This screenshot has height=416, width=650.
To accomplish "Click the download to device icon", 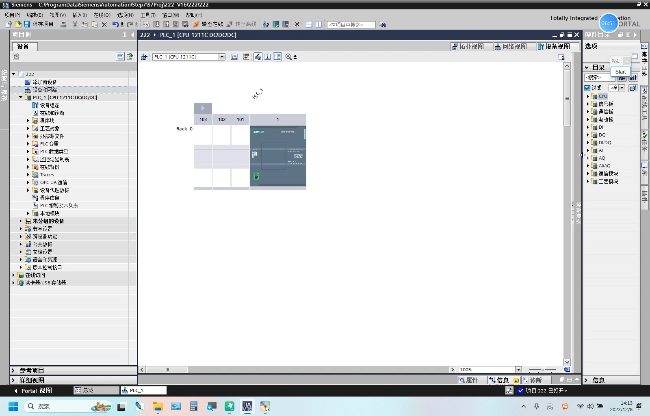I will point(156,24).
